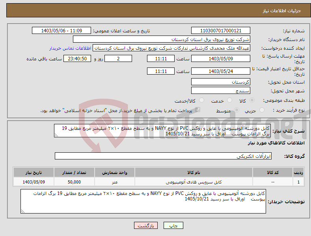Click the delivery province field کردستان
This screenshot has width=311, height=236.
click(221, 82)
